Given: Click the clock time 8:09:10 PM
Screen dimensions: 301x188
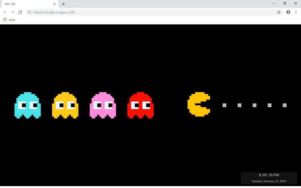Looking at the screenshot, I should coord(269,175).
